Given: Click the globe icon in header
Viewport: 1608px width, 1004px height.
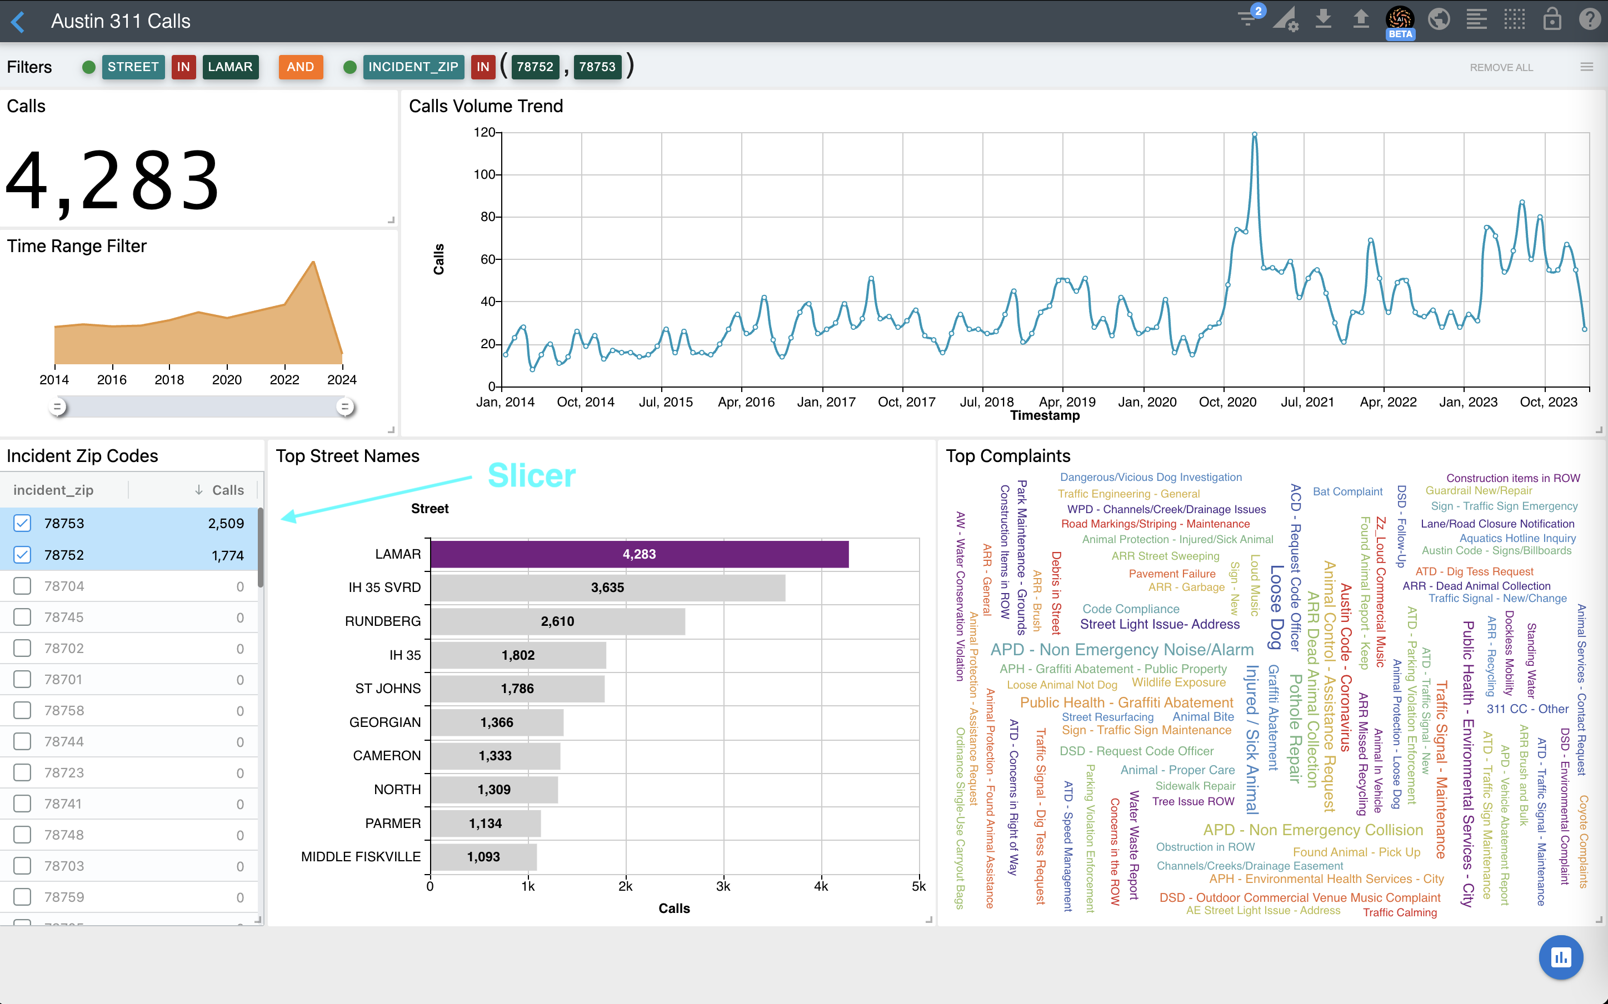Looking at the screenshot, I should point(1438,18).
